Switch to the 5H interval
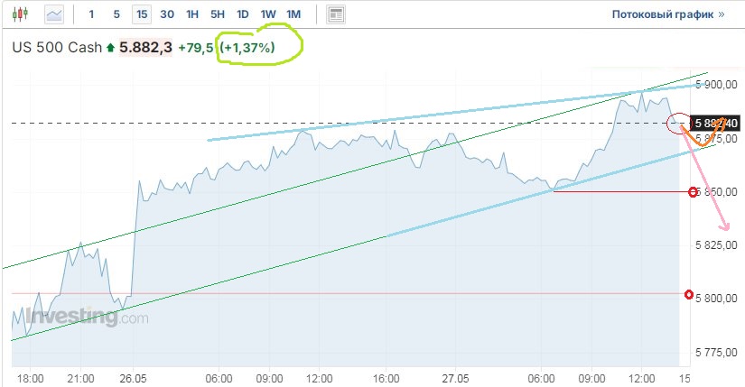The image size is (745, 387). [x=218, y=14]
